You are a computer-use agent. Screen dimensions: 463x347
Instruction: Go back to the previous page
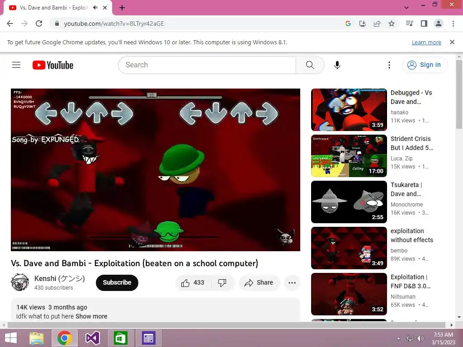pyautogui.click(x=10, y=23)
